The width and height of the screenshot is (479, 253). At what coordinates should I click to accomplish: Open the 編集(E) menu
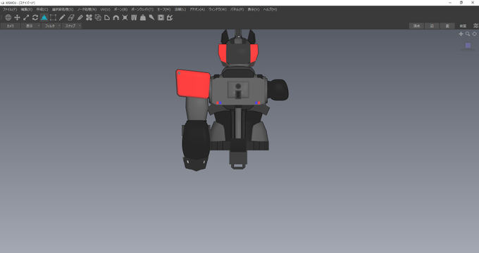(27, 9)
